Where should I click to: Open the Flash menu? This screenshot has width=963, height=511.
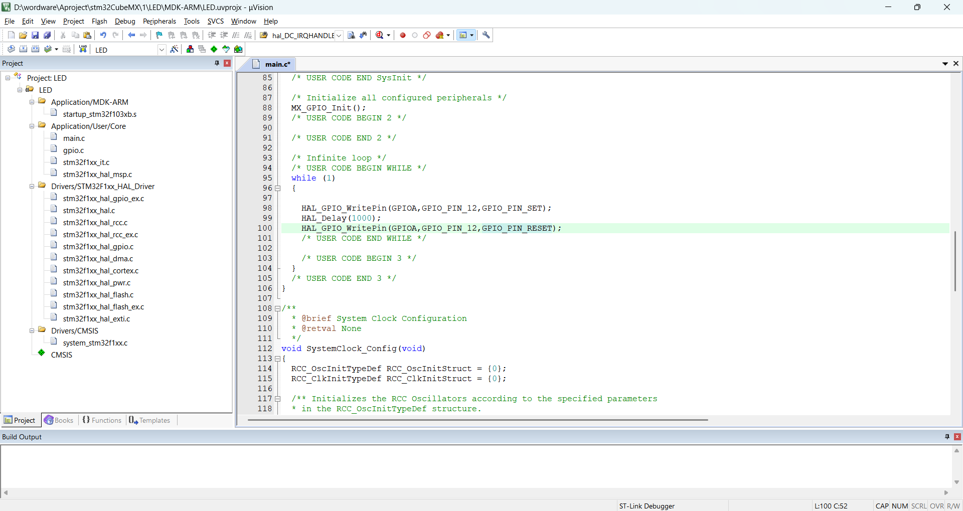(99, 21)
